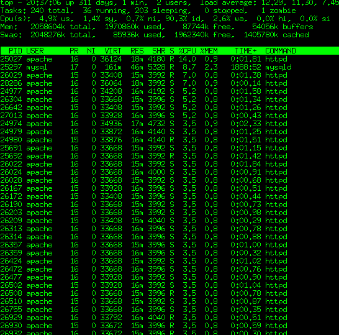This screenshot has height=335, width=339.
Task: Select PID 28286
Action: click(x=11, y=83)
